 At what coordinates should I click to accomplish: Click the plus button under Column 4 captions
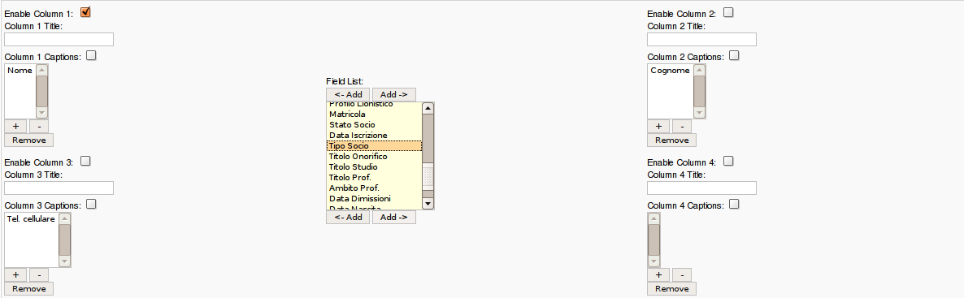[658, 274]
